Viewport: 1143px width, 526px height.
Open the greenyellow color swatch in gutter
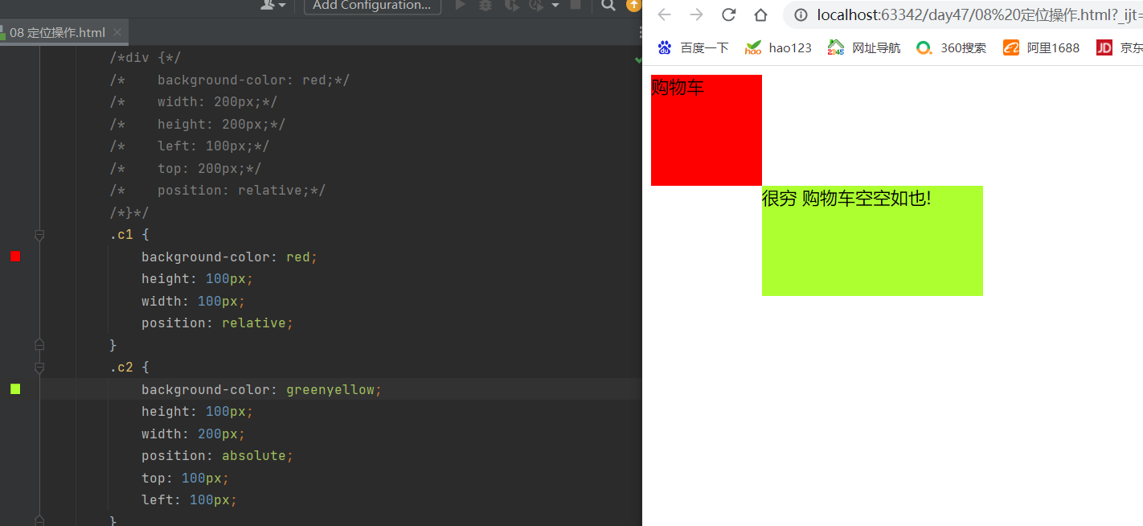point(15,389)
